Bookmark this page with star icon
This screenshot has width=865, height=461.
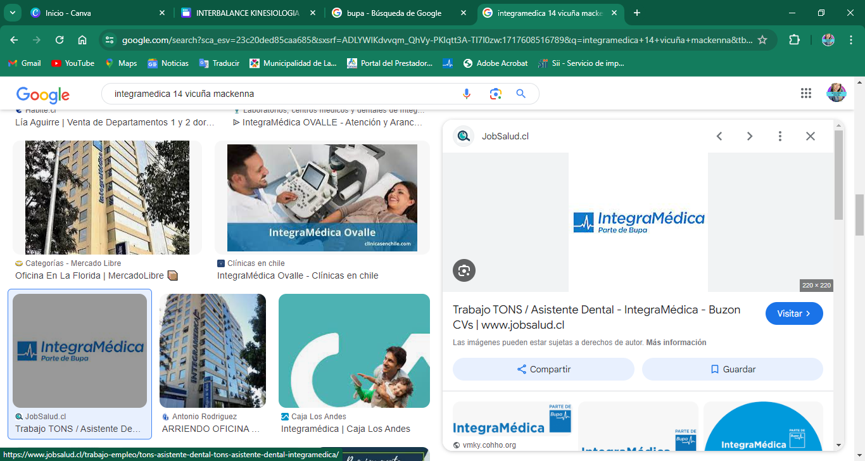(x=762, y=40)
